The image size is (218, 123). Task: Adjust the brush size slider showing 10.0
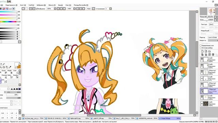(x=14, y=92)
